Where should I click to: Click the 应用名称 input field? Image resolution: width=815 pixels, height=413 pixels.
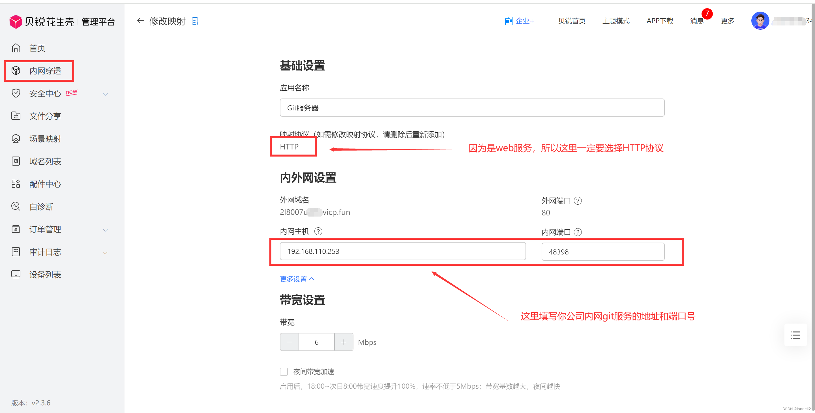point(472,108)
